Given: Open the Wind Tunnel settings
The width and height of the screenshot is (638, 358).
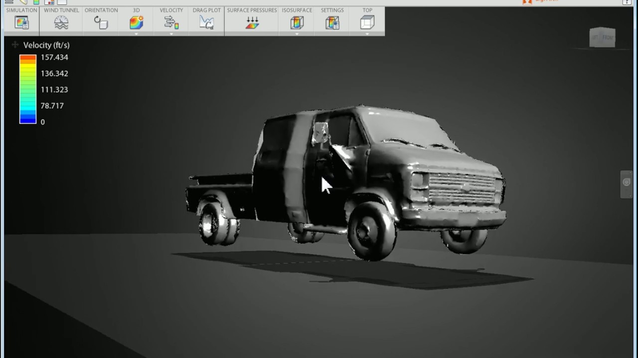Looking at the screenshot, I should coord(61,22).
